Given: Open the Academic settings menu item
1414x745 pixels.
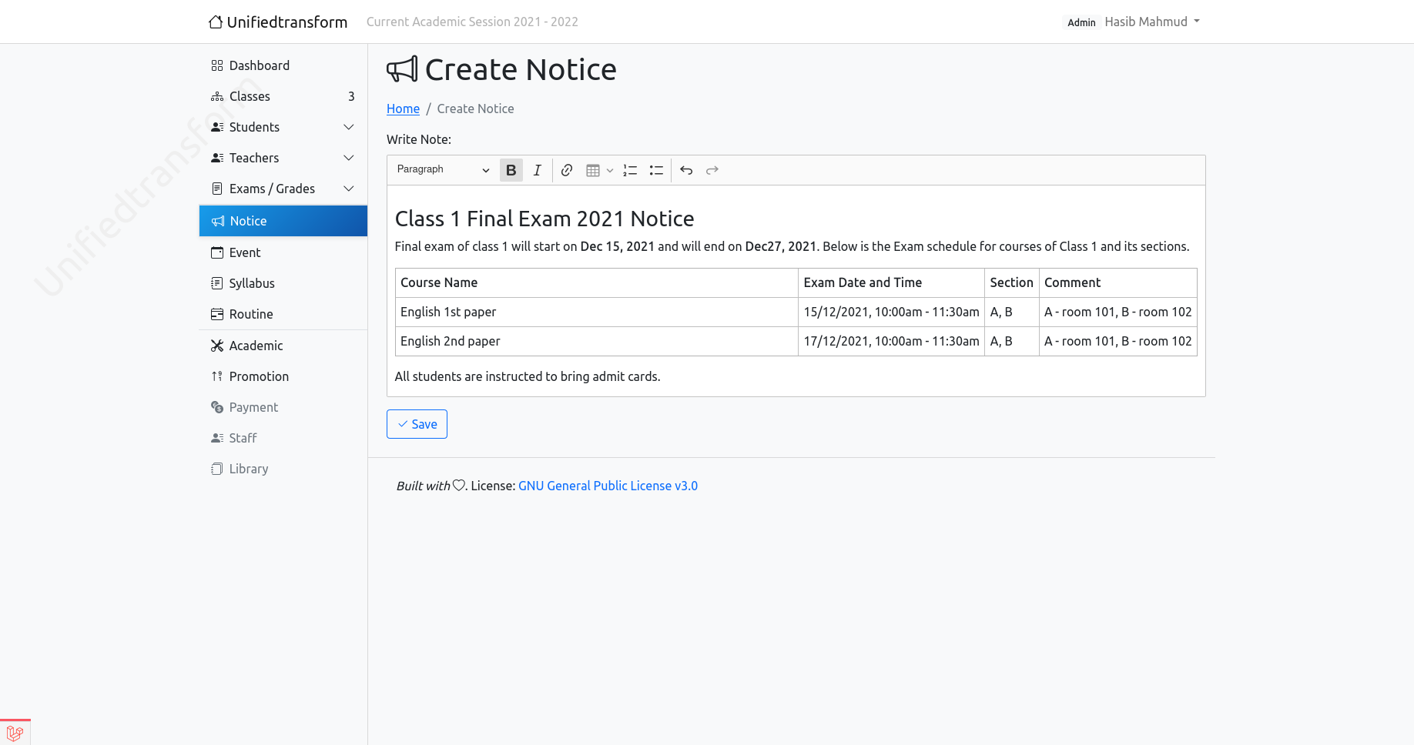Looking at the screenshot, I should [283, 346].
